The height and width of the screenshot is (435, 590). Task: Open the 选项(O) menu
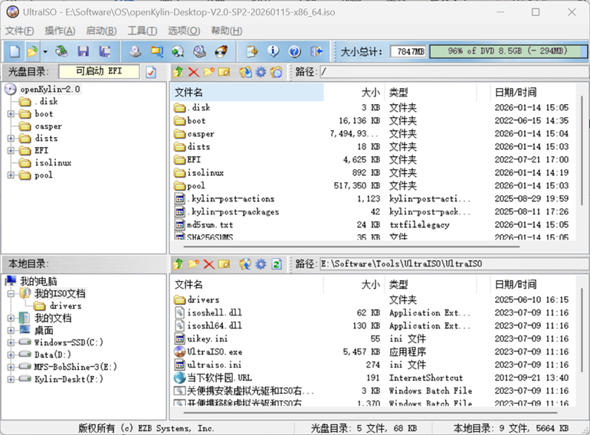coord(184,31)
